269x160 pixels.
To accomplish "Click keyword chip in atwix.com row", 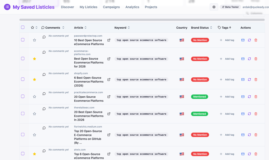I will (x=141, y=154).
